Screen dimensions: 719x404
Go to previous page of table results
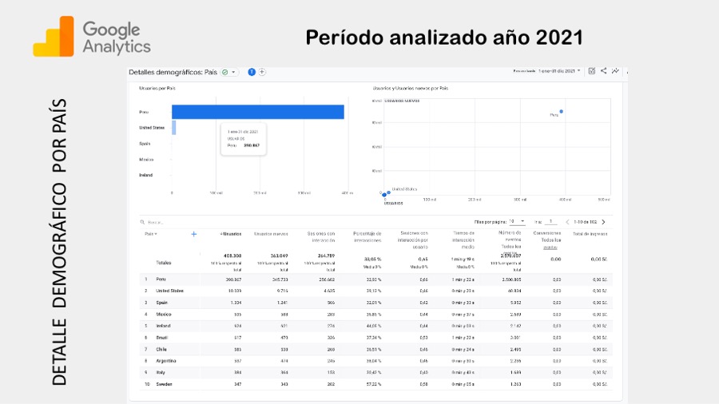(566, 221)
